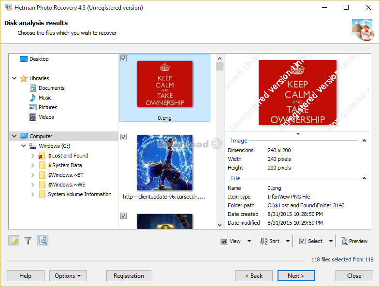Click the Videos film icon
The image size is (380, 287).
pyautogui.click(x=33, y=117)
